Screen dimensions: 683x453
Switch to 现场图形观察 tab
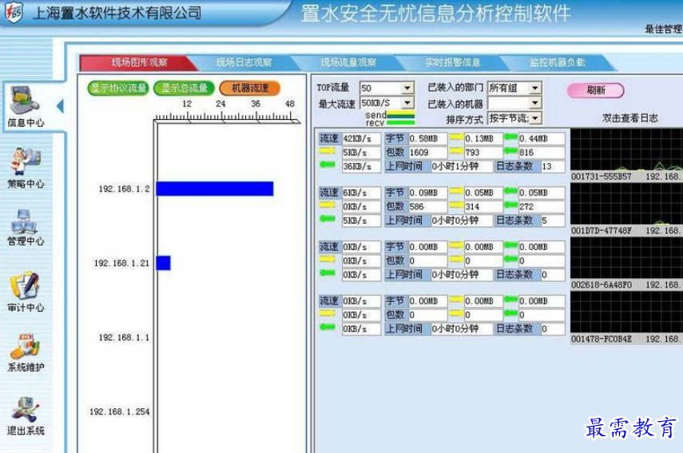(x=139, y=62)
